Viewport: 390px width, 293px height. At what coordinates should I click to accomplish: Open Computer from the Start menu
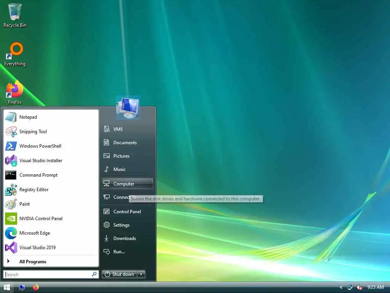coord(128,184)
